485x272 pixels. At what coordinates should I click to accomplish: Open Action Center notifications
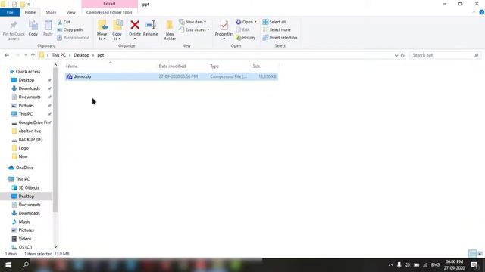click(x=475, y=265)
